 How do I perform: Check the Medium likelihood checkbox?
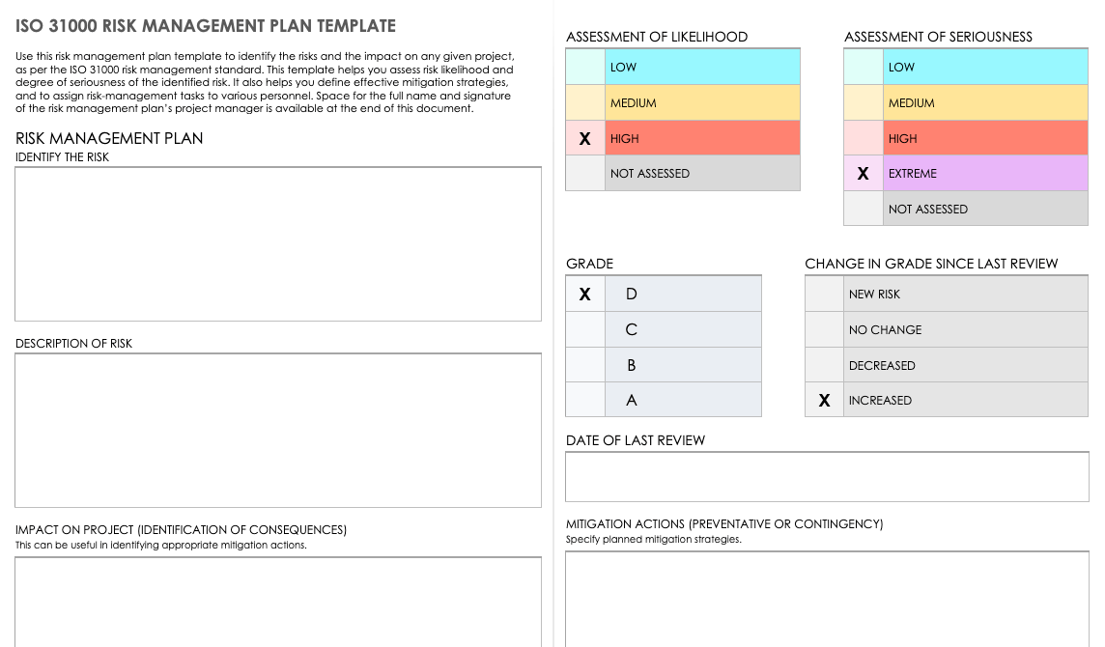coord(585,103)
